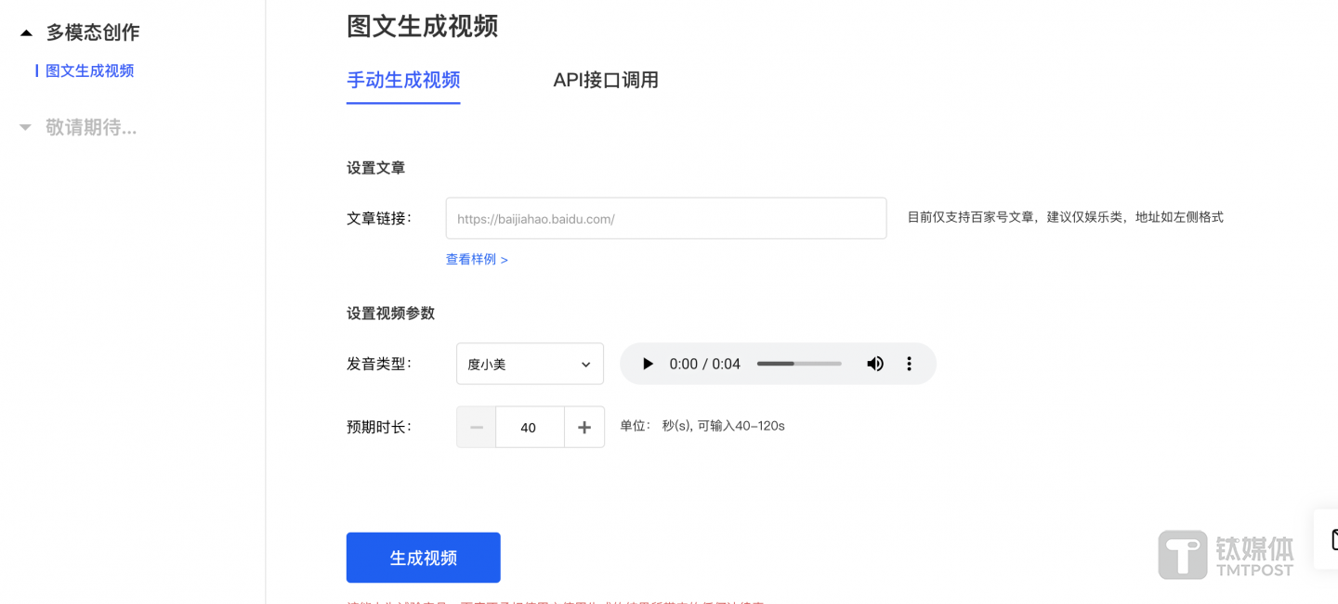This screenshot has width=1338, height=604.
Task: Toggle sound off using the speaker icon
Action: [874, 363]
